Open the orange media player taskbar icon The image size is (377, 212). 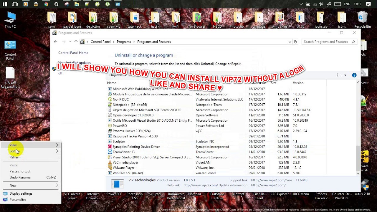[25, 4]
